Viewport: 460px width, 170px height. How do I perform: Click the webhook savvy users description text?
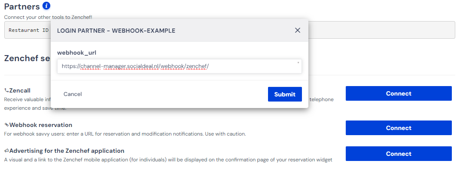click(x=125, y=134)
